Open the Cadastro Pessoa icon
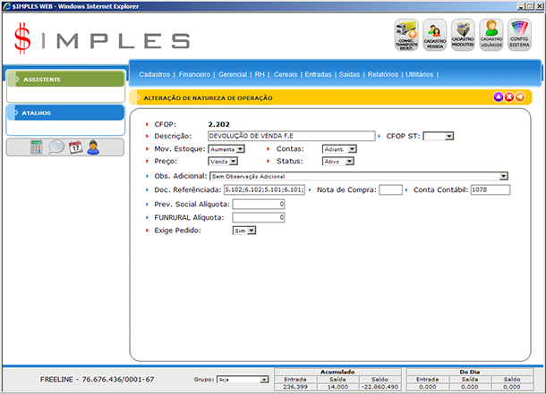The width and height of the screenshot is (546, 394). pos(435,36)
